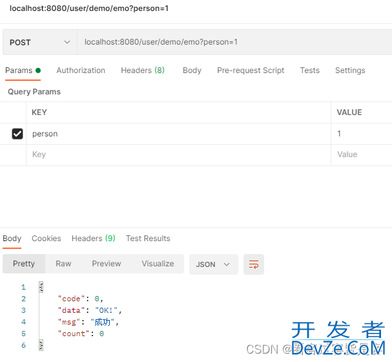Click line number 6 in response gutter

tap(23, 345)
